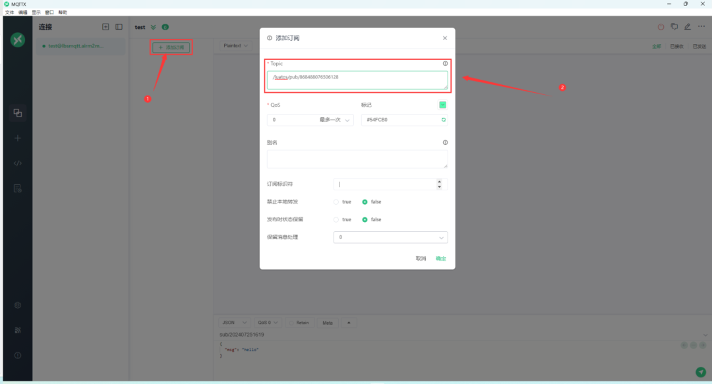Collapse the publish area up arrow
Viewport: 712px width, 384px height.
(349, 323)
